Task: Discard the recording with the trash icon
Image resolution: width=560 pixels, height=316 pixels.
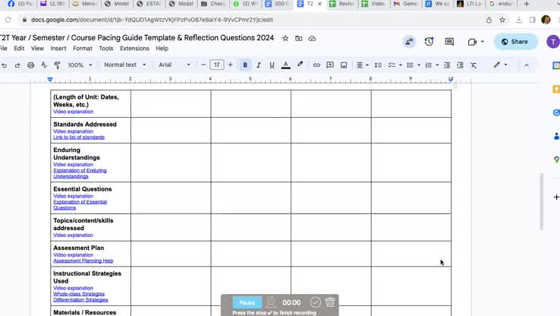Action: [330, 302]
